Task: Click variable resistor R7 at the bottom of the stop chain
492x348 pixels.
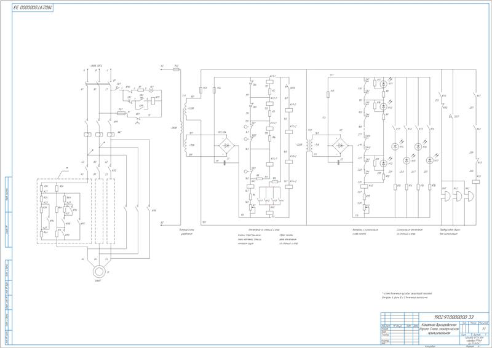Action: (250, 207)
